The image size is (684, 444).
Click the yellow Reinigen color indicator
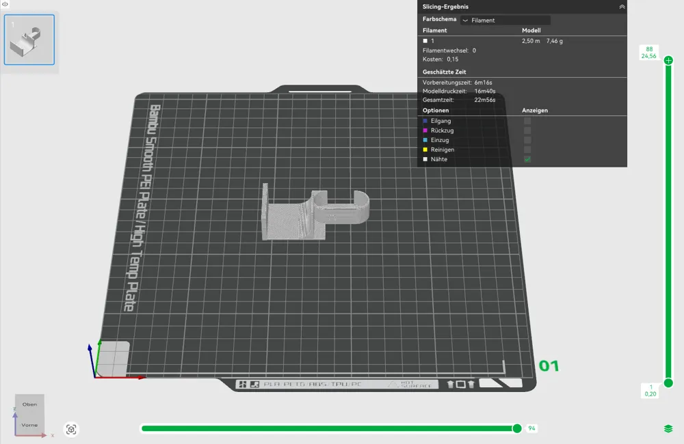tap(425, 150)
